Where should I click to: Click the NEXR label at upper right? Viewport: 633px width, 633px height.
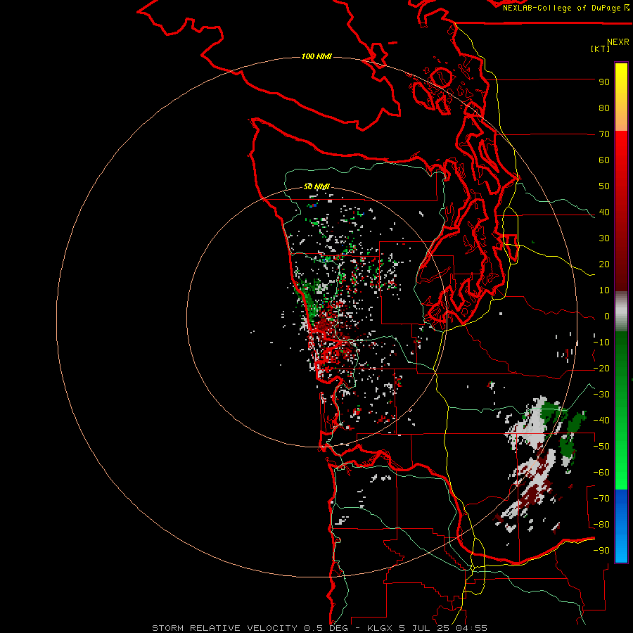(618, 42)
